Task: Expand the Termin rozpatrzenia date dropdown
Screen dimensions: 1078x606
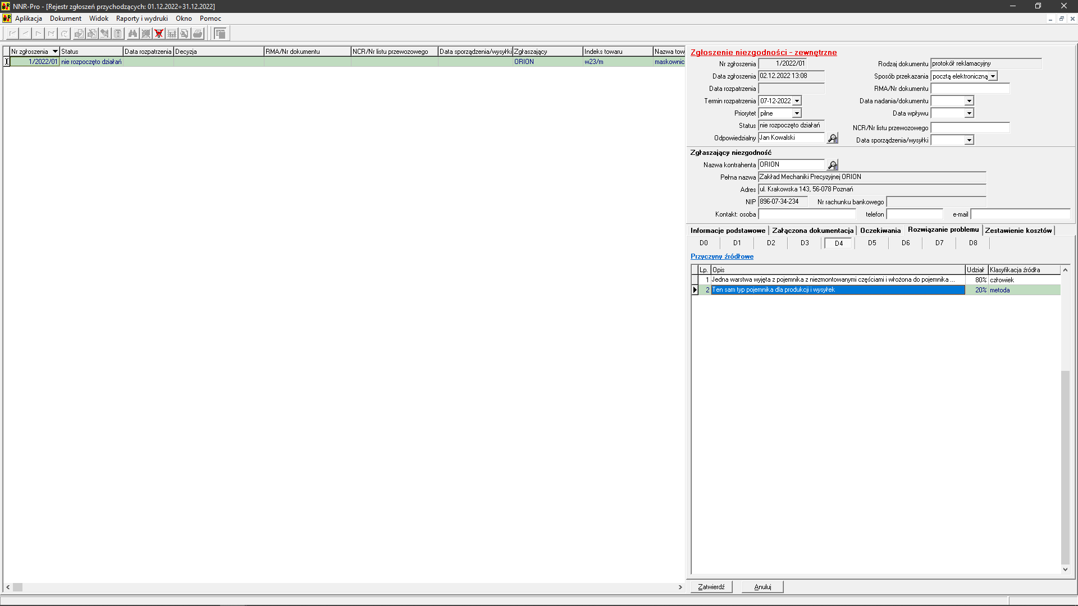Action: pos(797,101)
